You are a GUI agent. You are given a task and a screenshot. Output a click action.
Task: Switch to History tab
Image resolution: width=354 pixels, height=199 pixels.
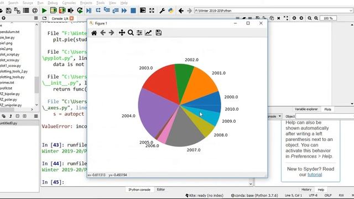coord(306,190)
